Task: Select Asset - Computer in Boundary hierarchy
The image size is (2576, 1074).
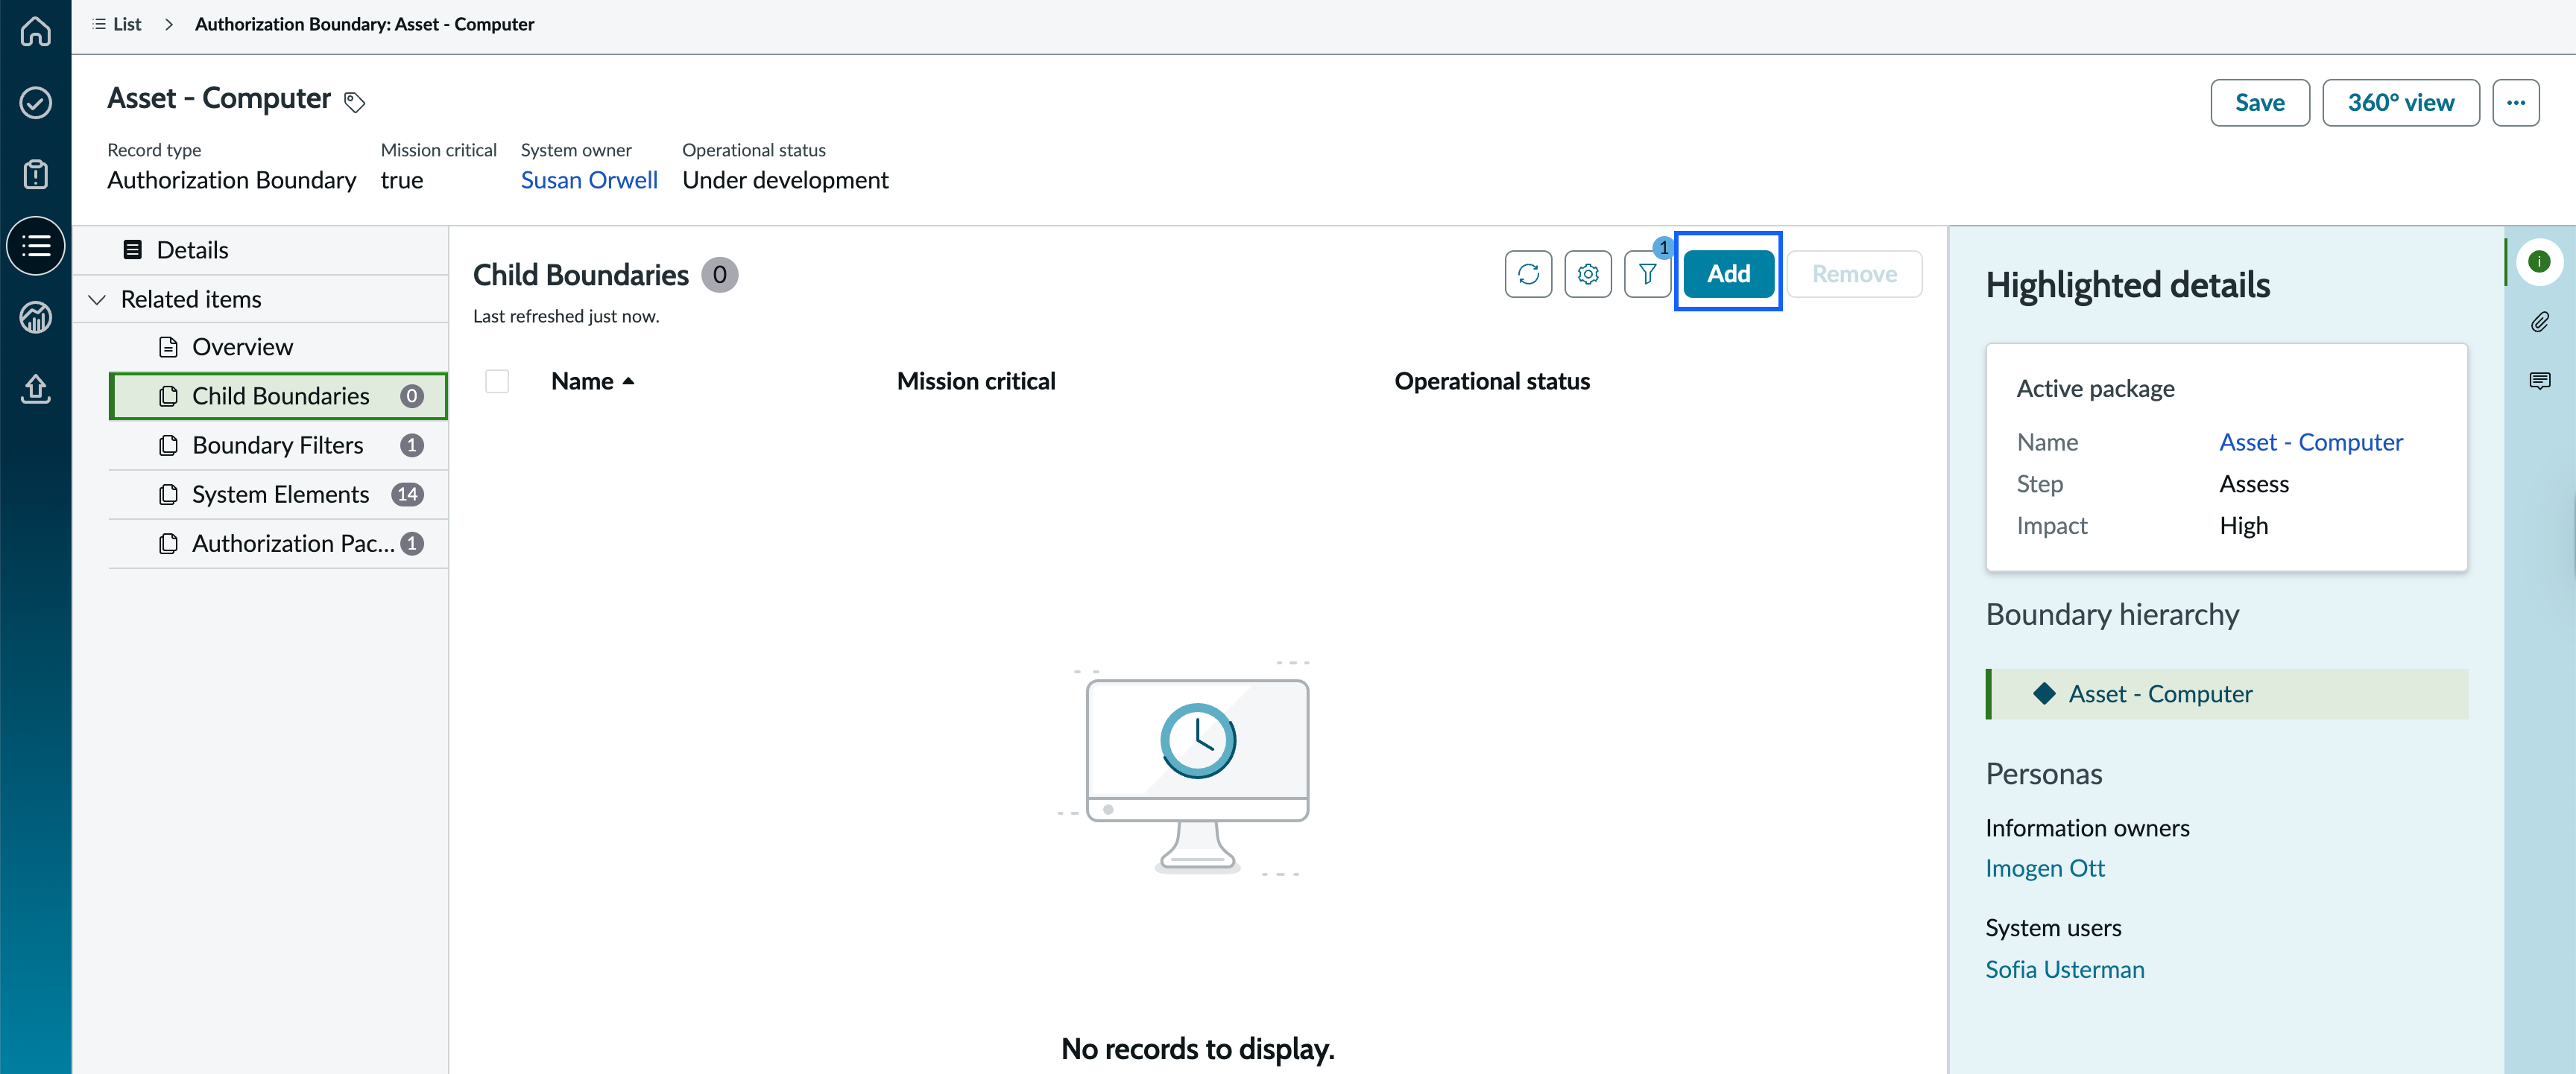Action: point(2228,693)
